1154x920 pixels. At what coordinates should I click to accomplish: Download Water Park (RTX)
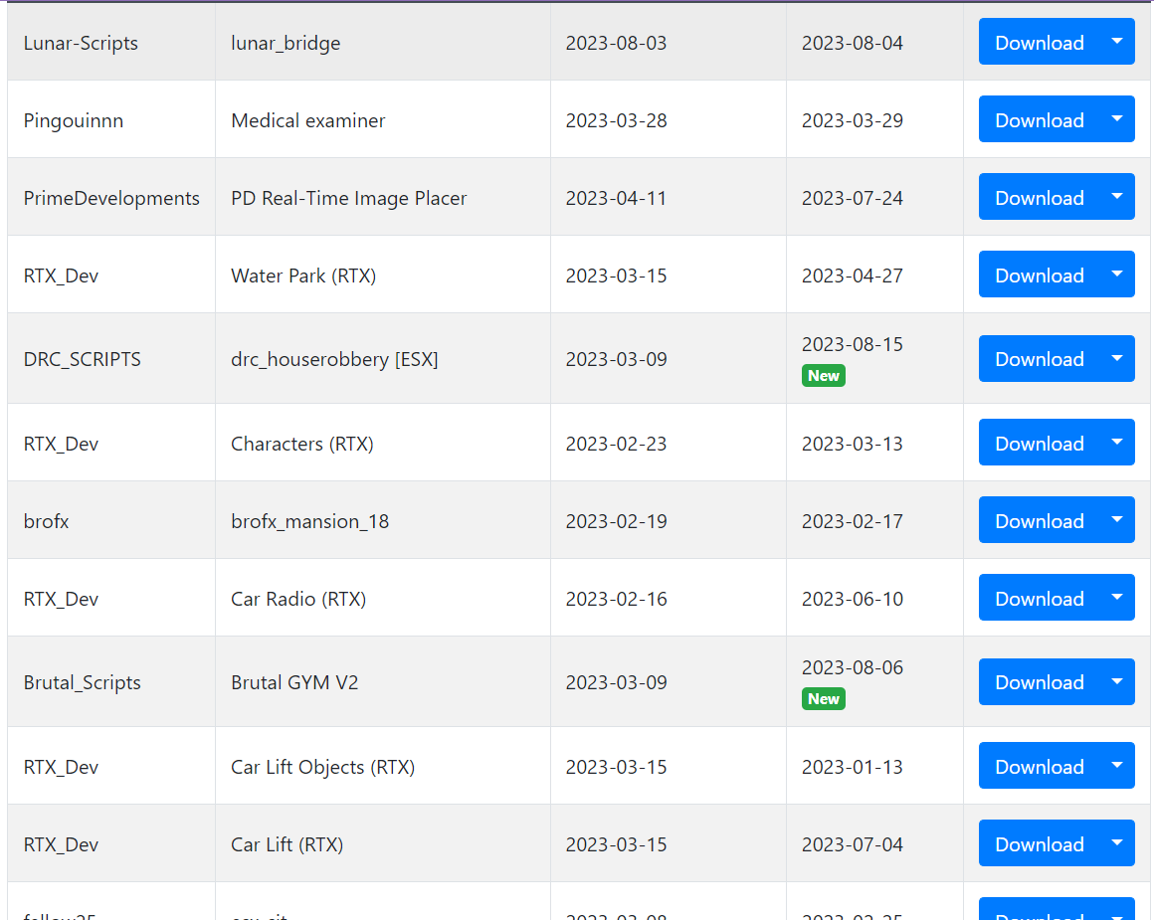[1040, 275]
